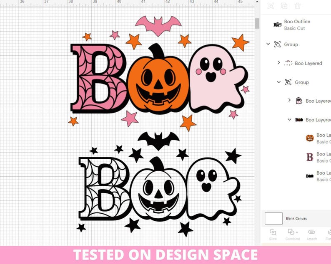The image size is (331, 264).
Task: Collapse the black Boo Layered group
Action: click(290, 120)
